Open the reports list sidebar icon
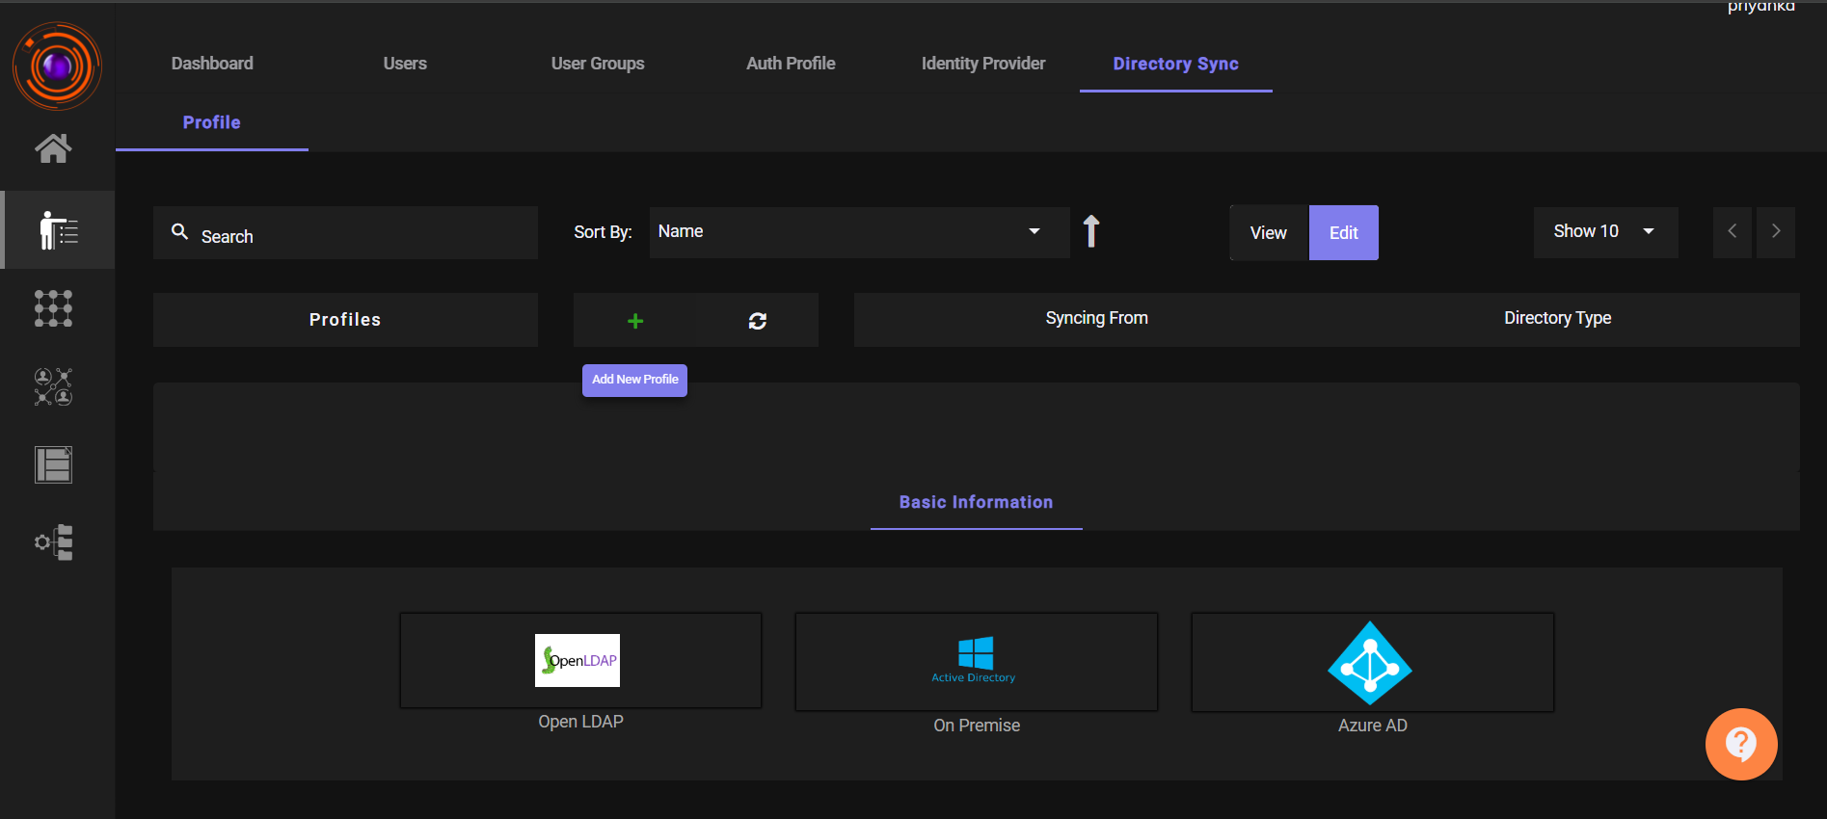 (x=53, y=464)
